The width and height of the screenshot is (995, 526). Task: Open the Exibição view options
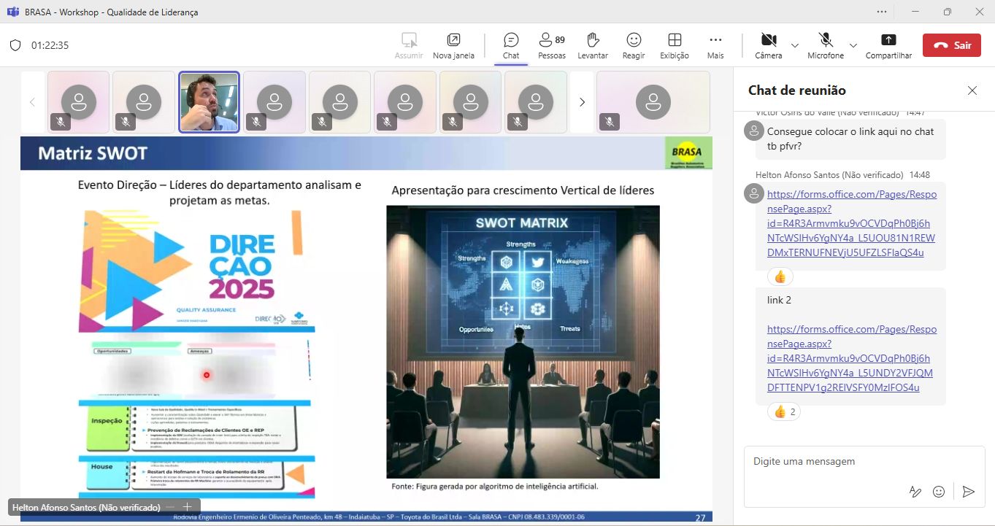pyautogui.click(x=674, y=45)
